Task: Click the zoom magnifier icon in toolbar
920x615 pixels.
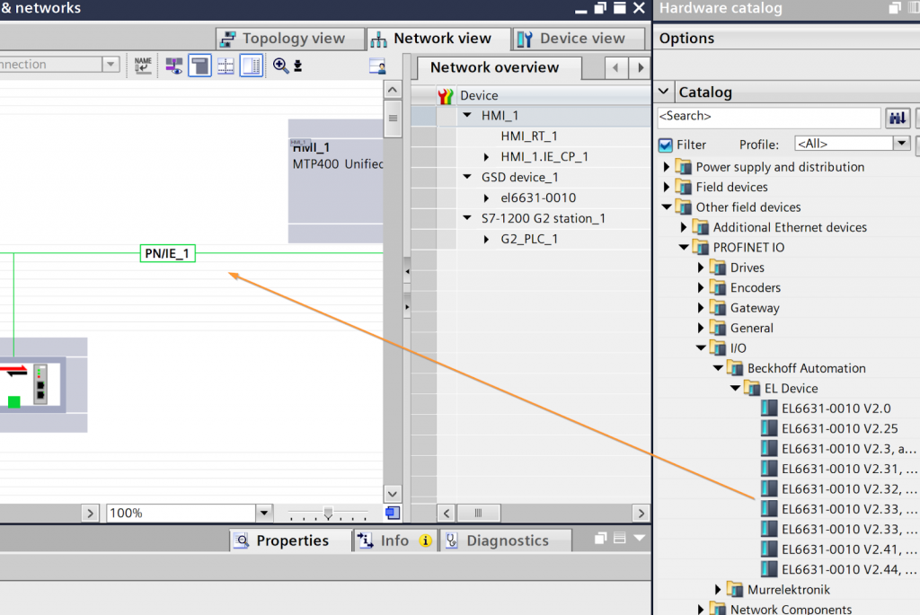Action: click(x=280, y=66)
